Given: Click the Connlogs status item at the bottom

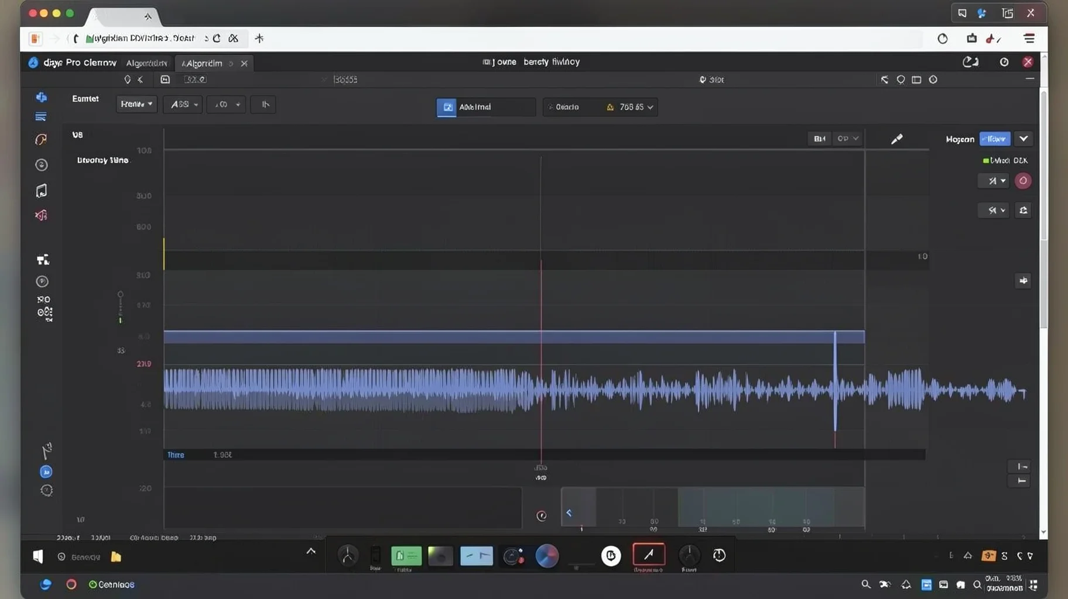Looking at the screenshot, I should [x=111, y=584].
